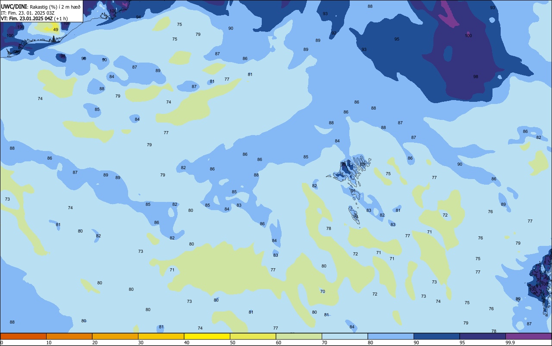Select the 30–40 golden legend swatch

coord(161,336)
